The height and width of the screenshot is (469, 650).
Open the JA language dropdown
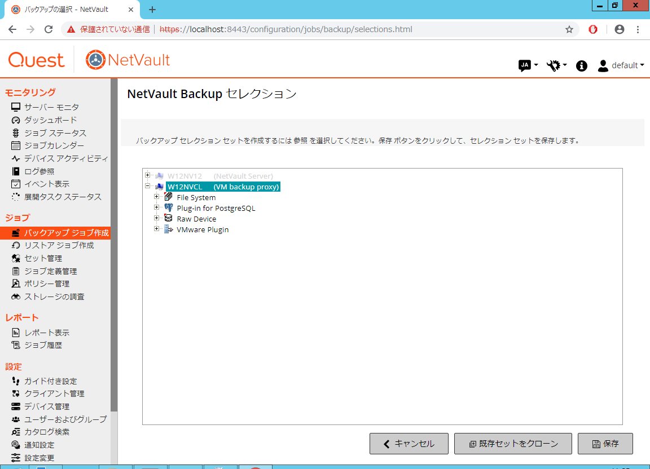tap(528, 65)
